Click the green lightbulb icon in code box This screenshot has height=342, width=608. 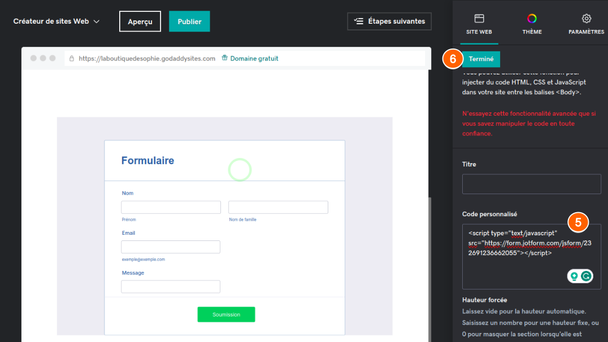click(x=574, y=276)
